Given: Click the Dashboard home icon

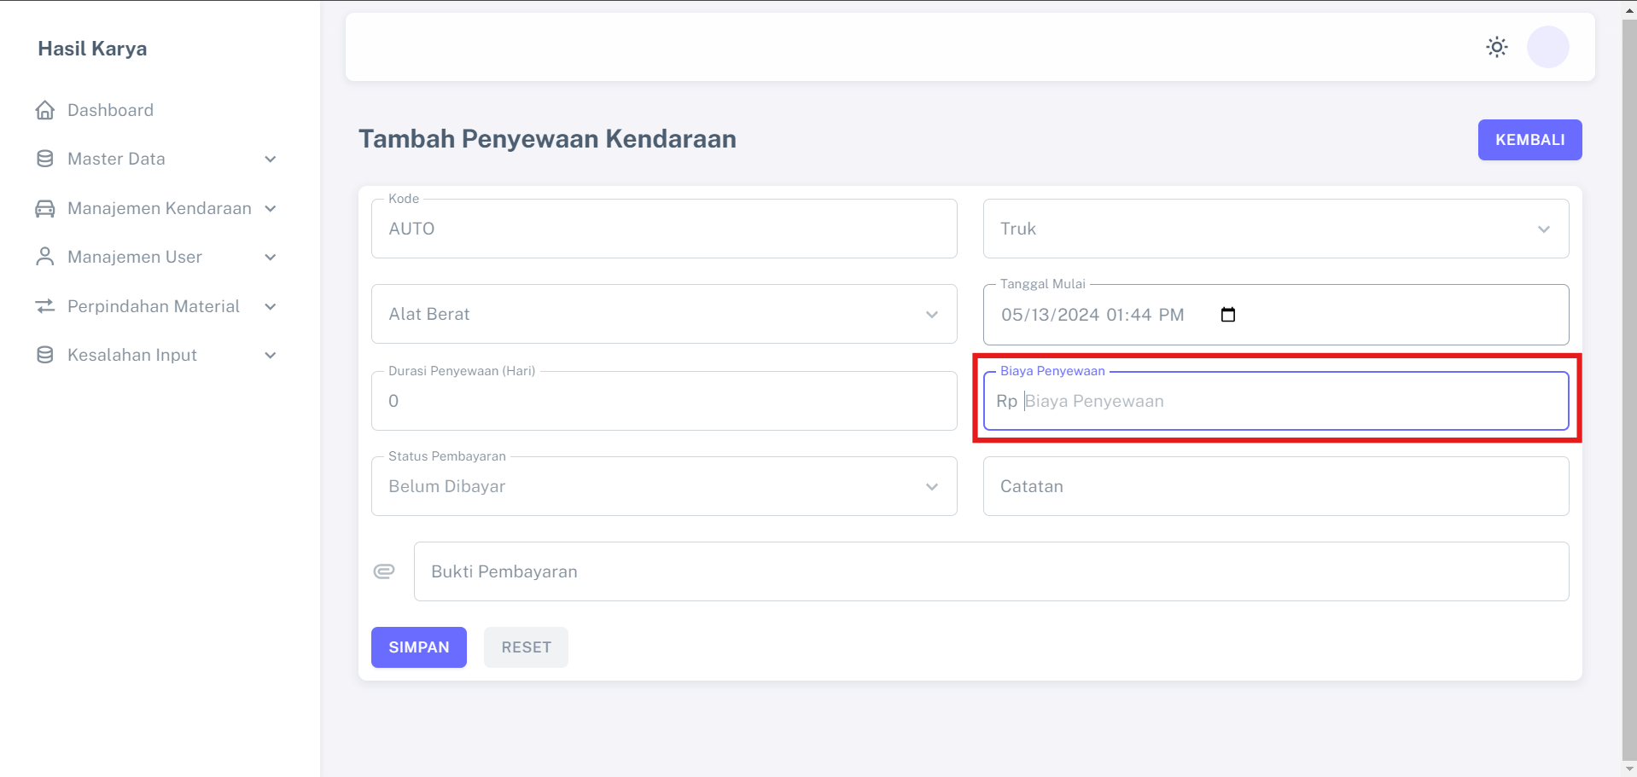Looking at the screenshot, I should [x=45, y=110].
